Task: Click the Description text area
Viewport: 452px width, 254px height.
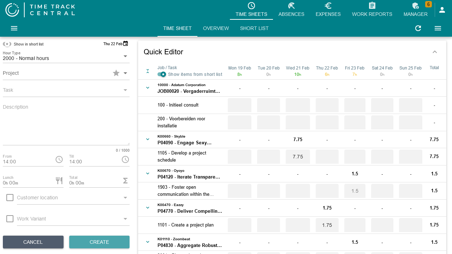Action: (66, 123)
